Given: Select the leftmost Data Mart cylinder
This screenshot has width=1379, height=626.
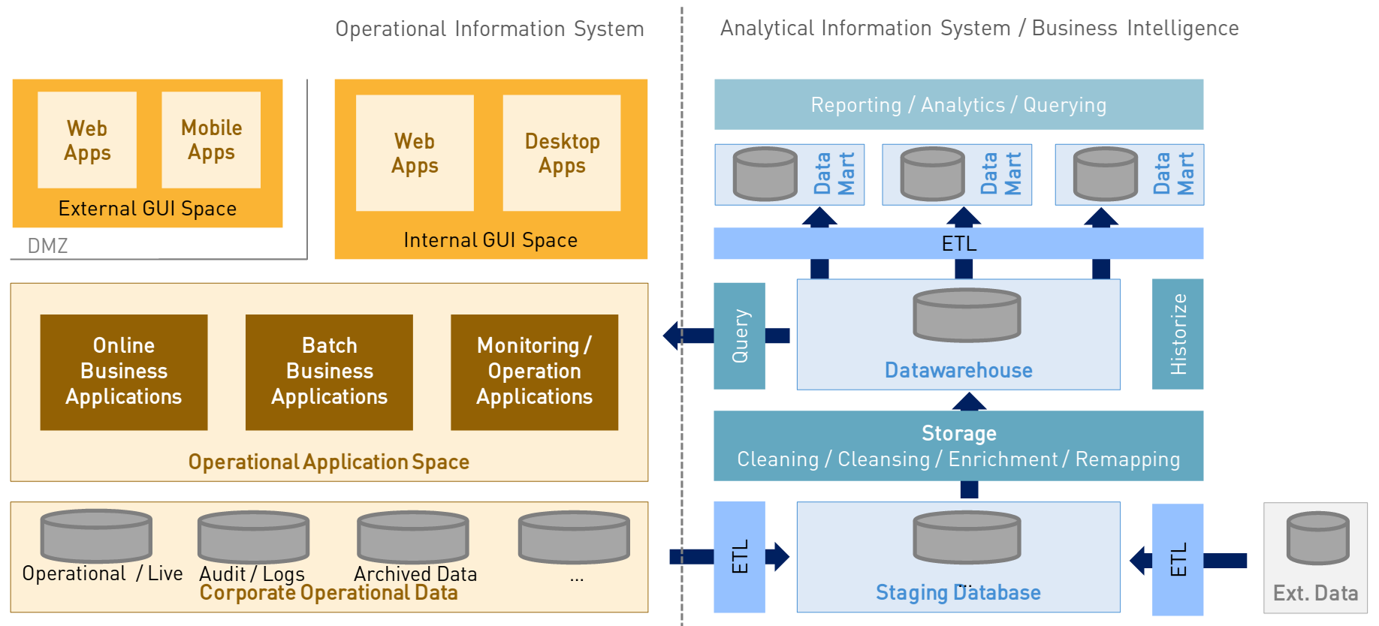Looking at the screenshot, I should tap(765, 174).
